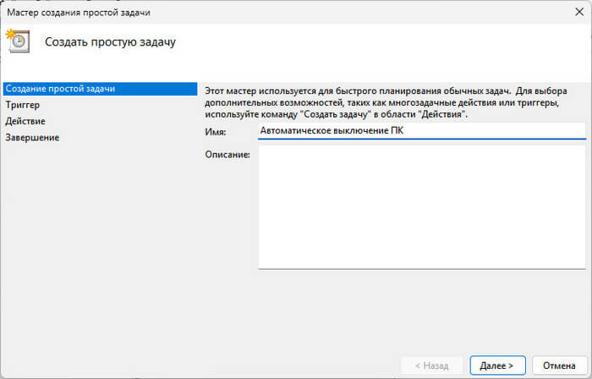The image size is (592, 379).
Task: Click the disabled "< Назад" button
Action: 431,365
